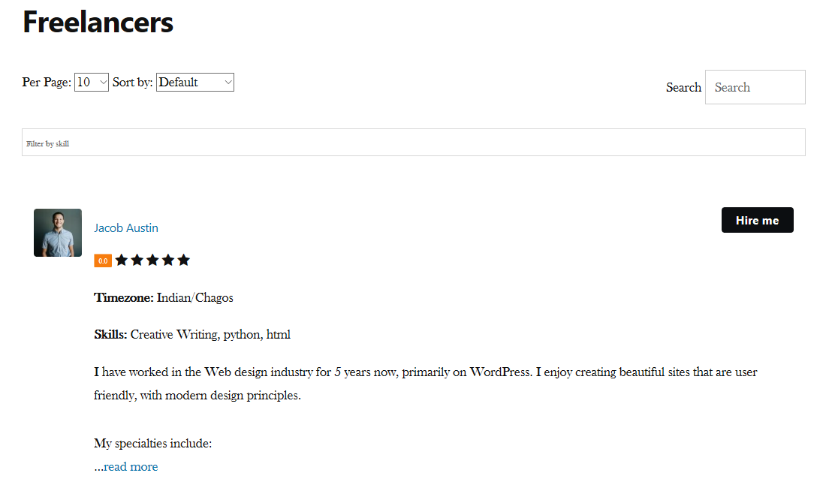Open Jacob Austin's profile photo

click(58, 233)
